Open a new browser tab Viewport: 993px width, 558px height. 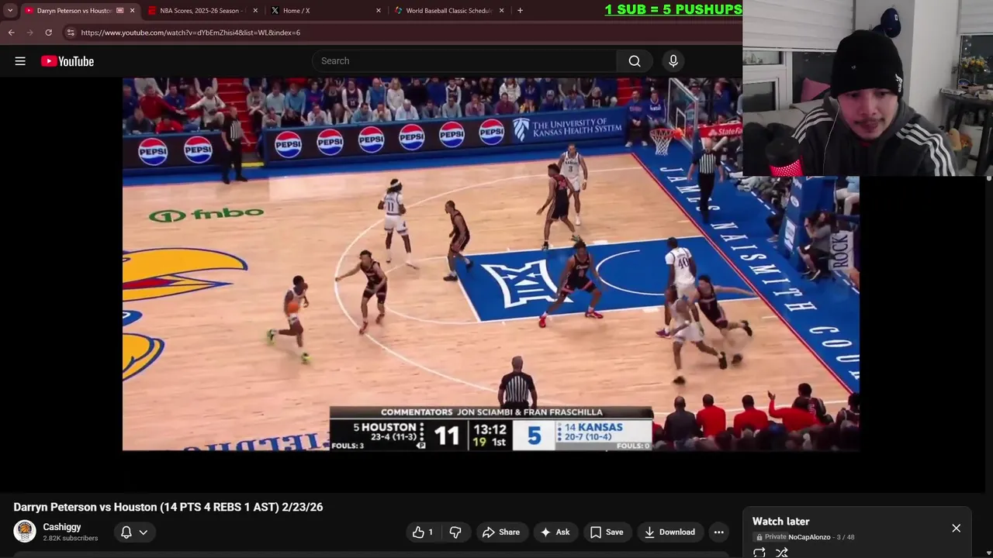click(x=520, y=11)
